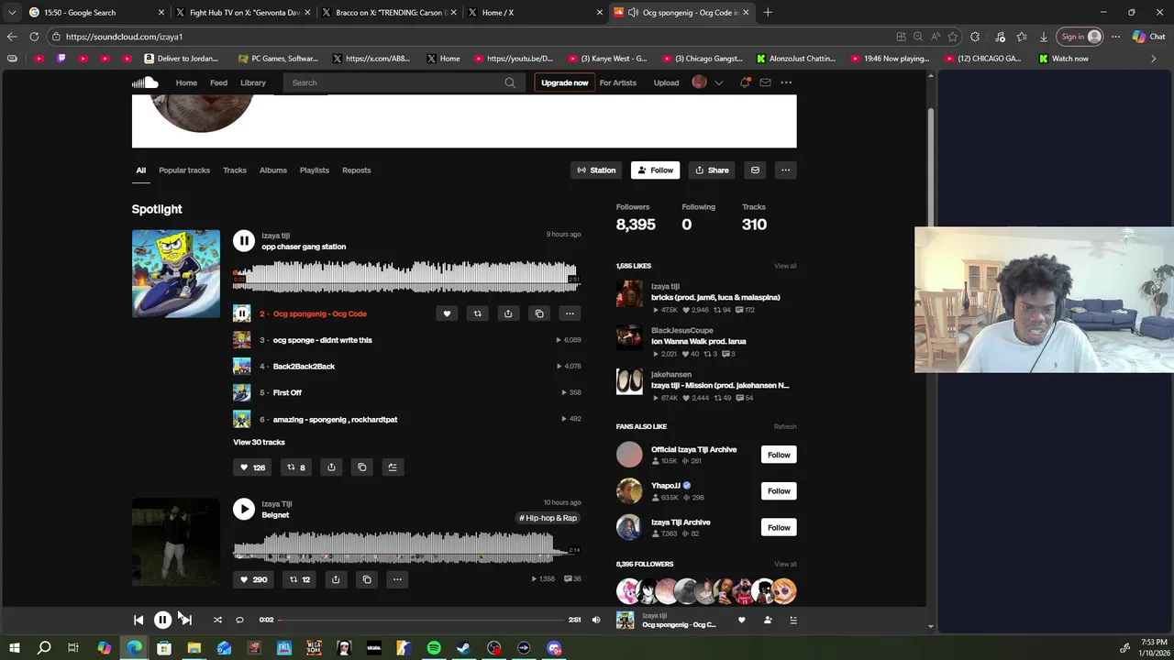Switch to the Tracks tab
This screenshot has height=660, width=1174.
[235, 170]
